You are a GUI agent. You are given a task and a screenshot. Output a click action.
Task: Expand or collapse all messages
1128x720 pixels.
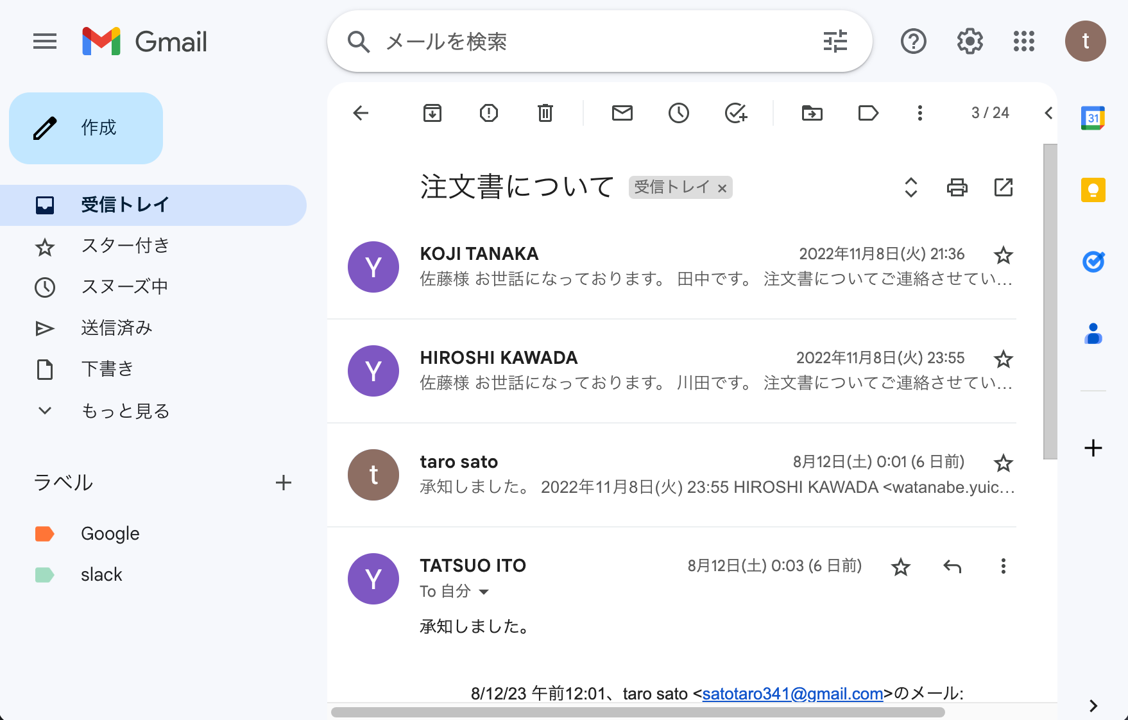tap(911, 187)
